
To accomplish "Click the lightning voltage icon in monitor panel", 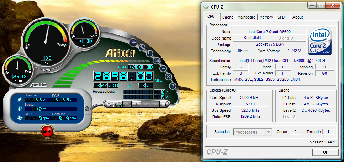I will point(20,99).
